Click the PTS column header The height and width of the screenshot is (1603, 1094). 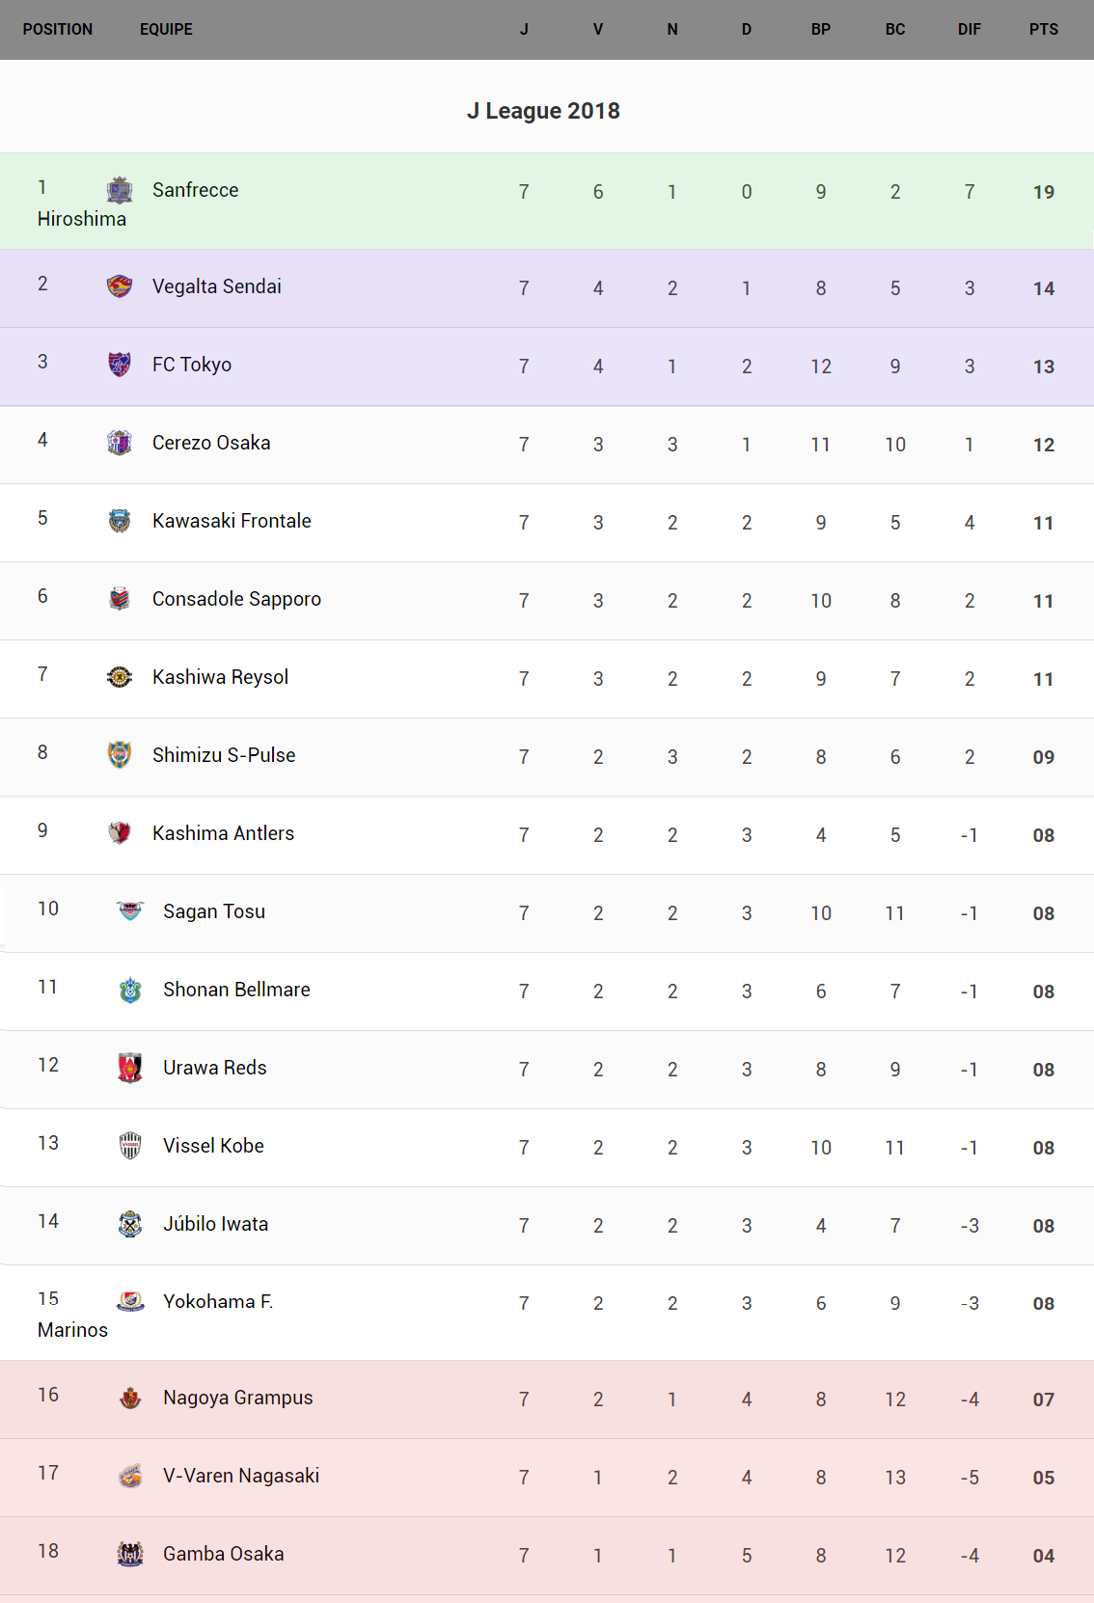pyautogui.click(x=1044, y=29)
